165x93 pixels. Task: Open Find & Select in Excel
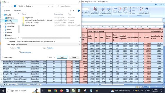click(x=146, y=11)
